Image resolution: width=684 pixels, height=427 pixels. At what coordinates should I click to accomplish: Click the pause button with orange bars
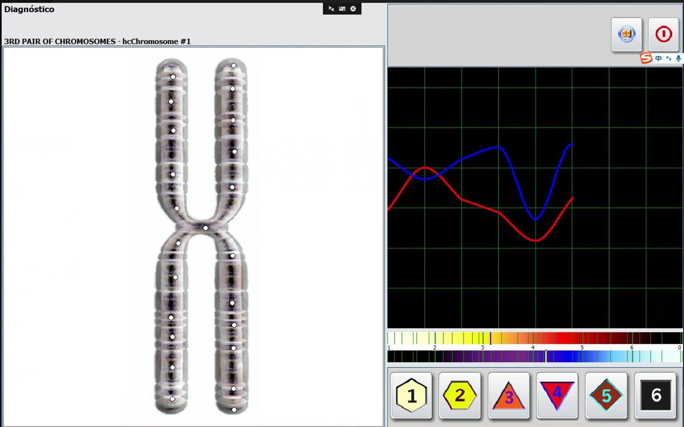[626, 34]
